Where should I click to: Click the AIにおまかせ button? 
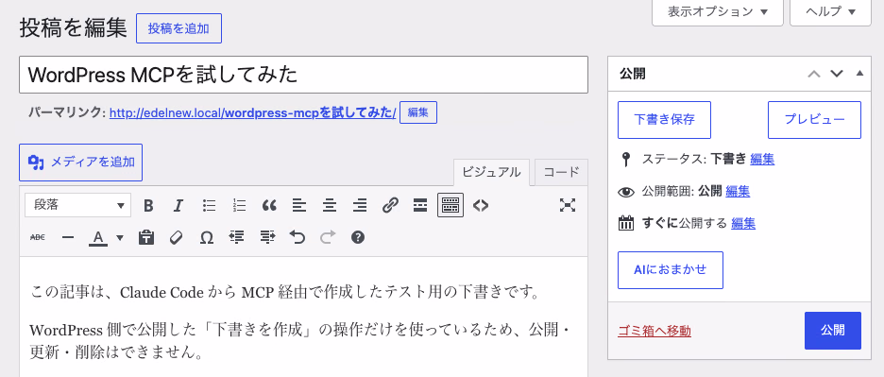pos(671,270)
